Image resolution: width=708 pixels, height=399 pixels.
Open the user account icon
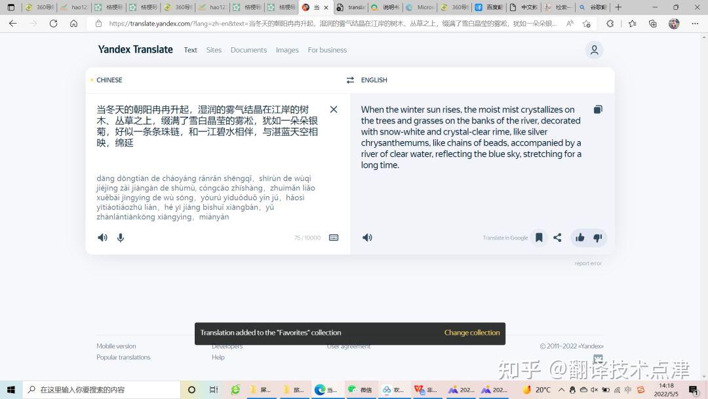click(x=594, y=49)
